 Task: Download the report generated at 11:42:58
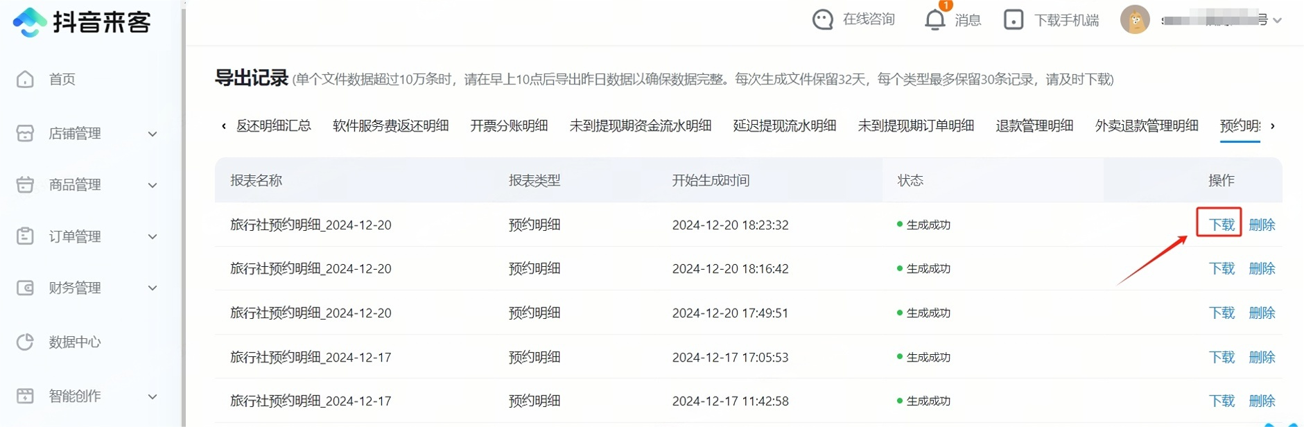1222,401
